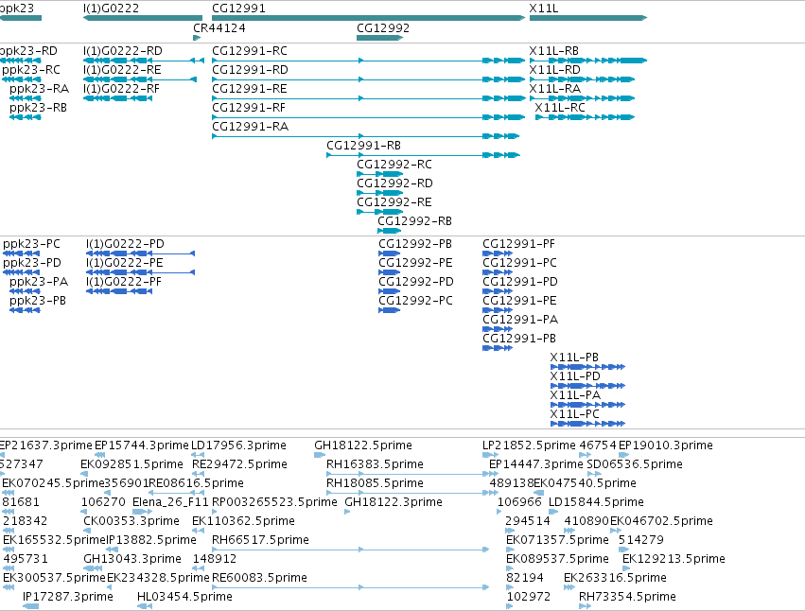This screenshot has width=805, height=611.
Task: Select transcript CG12992-RC
Action: pos(380,175)
